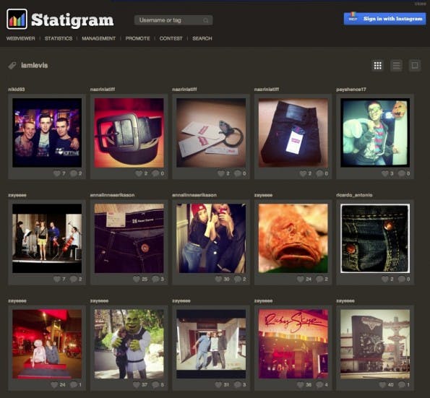The height and width of the screenshot is (398, 430).
Task: Switch to grid view
Action: (x=378, y=66)
